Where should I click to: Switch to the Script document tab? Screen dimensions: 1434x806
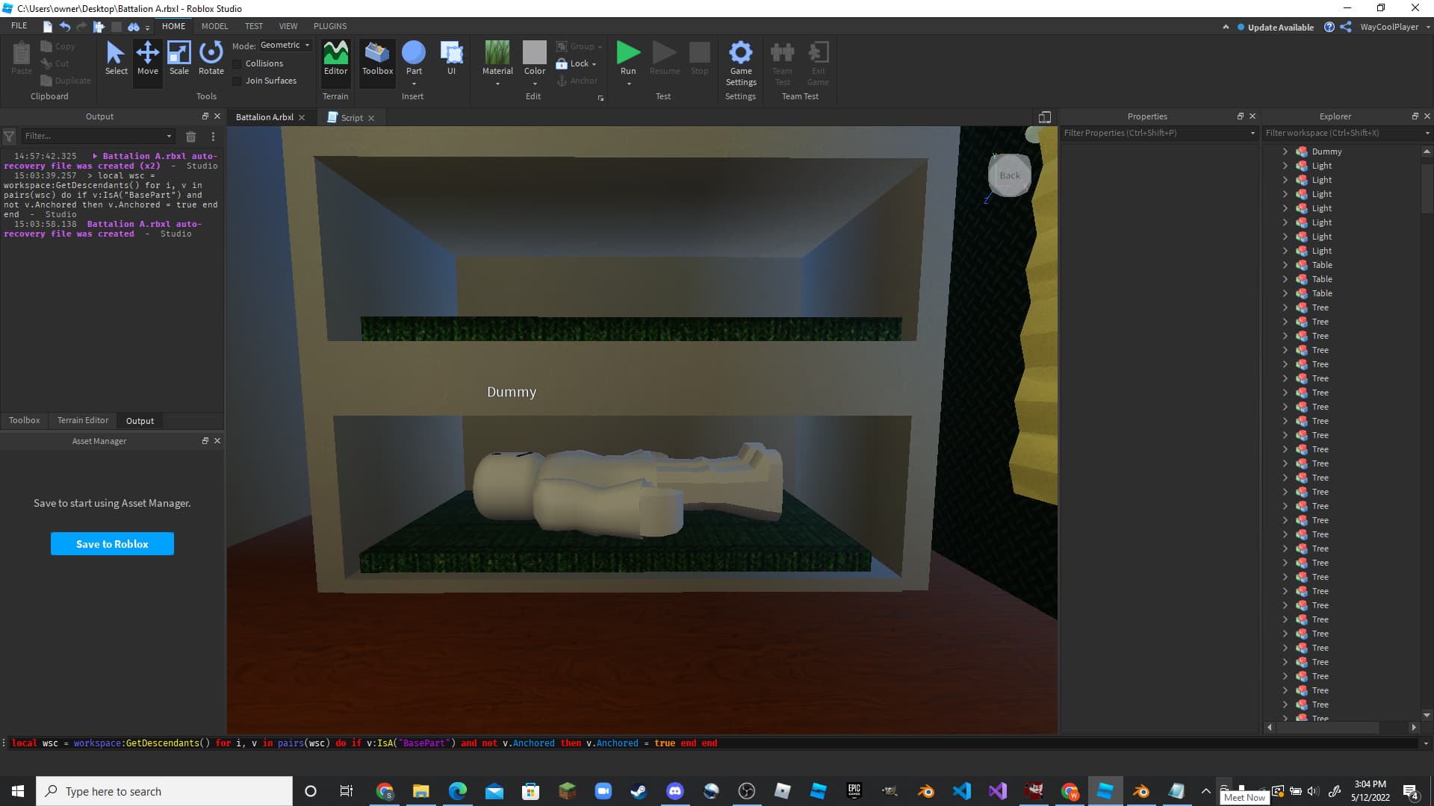351,118
